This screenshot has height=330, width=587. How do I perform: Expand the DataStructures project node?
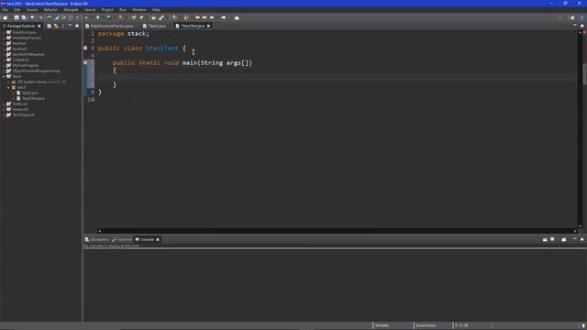pos(4,33)
